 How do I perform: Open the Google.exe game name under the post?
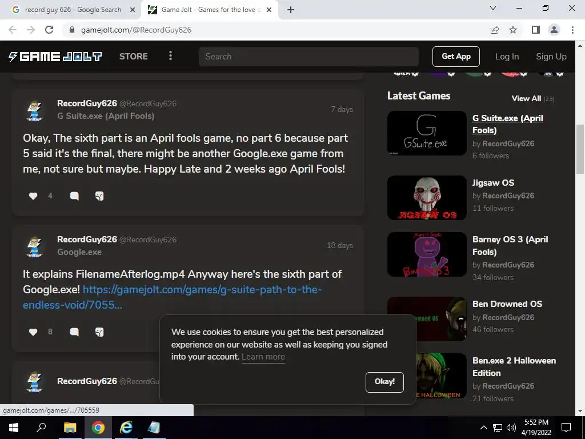tap(79, 252)
